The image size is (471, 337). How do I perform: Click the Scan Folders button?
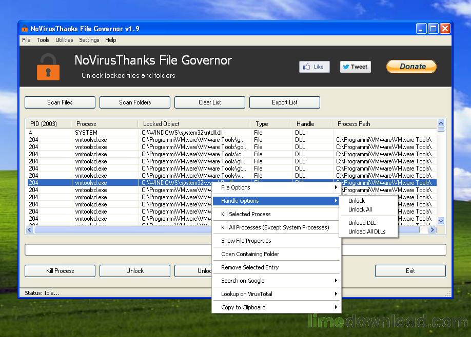pos(135,102)
